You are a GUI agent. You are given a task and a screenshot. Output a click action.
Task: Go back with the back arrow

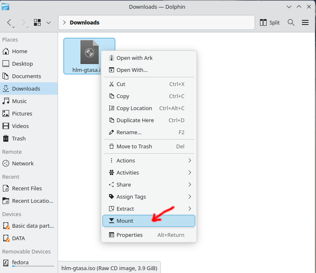tap(10, 22)
